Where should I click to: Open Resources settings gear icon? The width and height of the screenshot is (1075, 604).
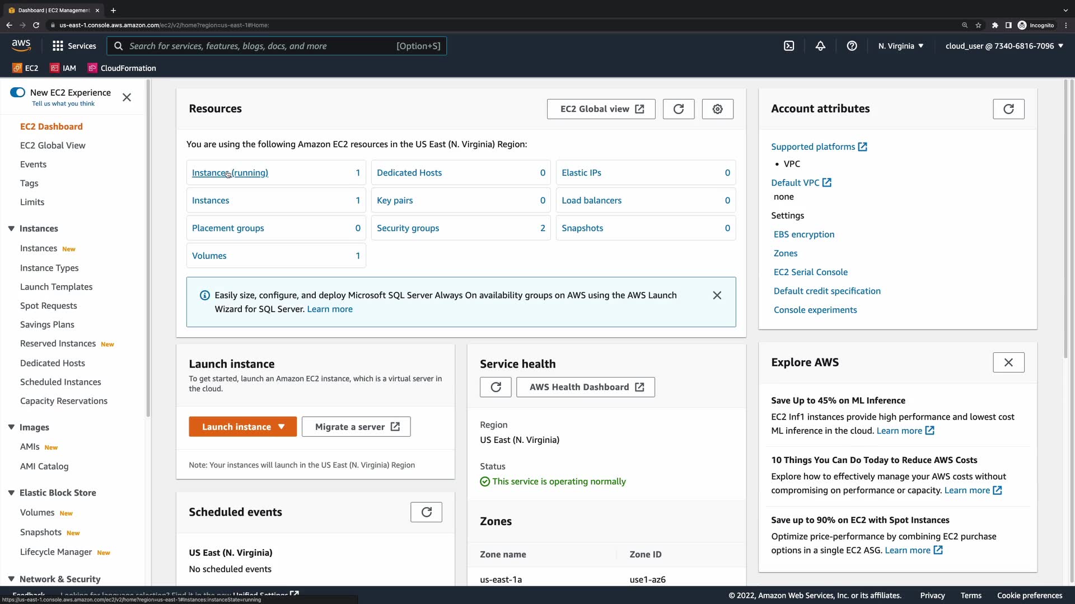pos(718,109)
